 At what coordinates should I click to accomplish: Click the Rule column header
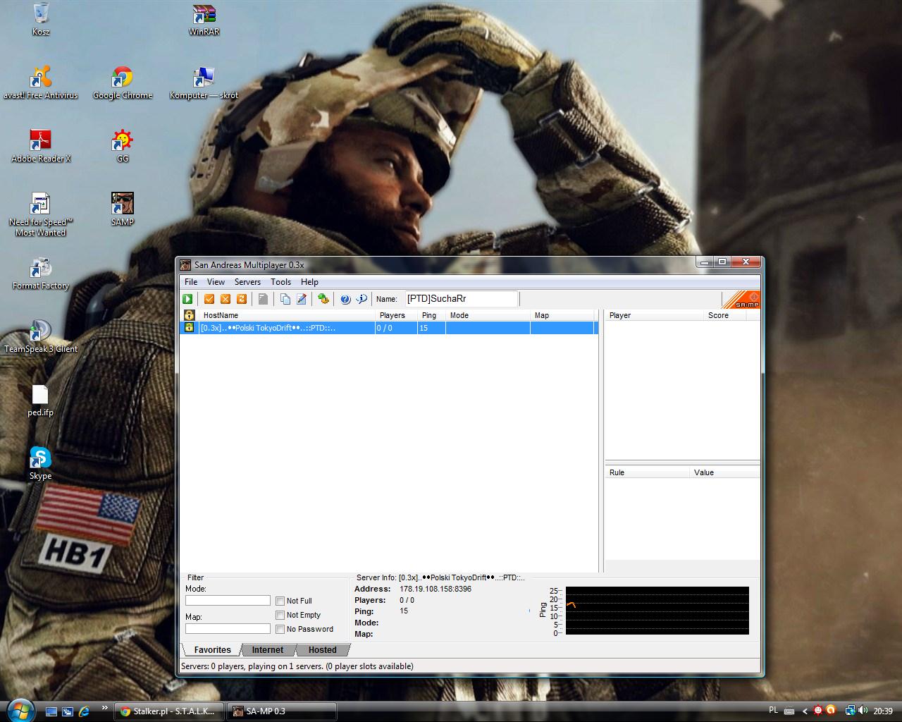point(647,472)
